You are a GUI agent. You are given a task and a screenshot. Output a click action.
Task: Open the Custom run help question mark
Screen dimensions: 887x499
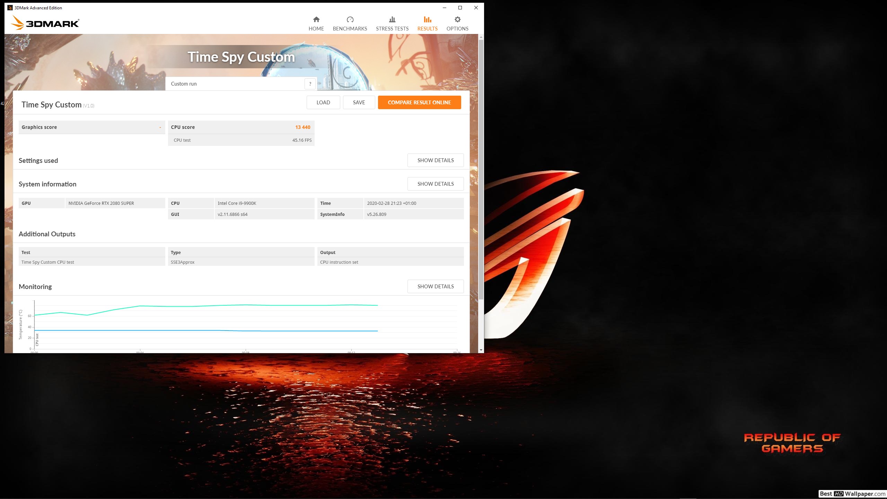(310, 84)
